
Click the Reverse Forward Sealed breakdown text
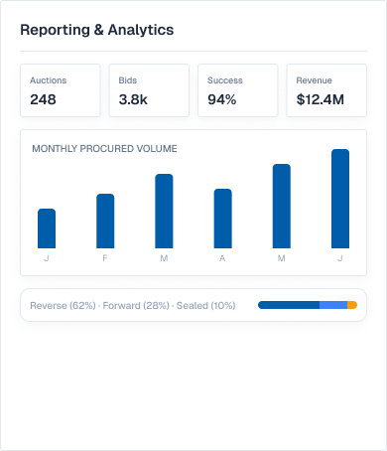click(133, 305)
